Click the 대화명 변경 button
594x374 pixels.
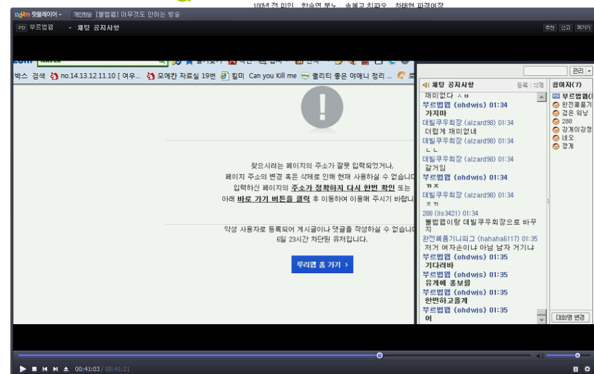point(571,318)
